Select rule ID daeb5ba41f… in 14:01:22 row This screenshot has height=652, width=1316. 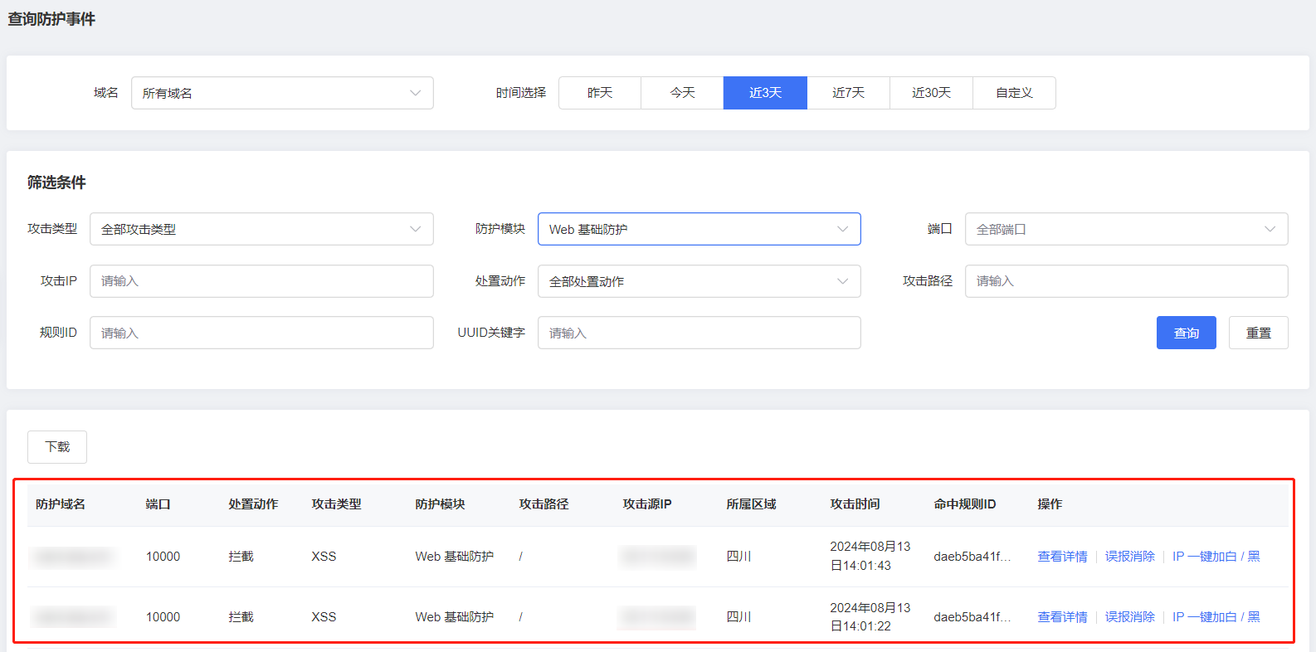[x=972, y=617]
